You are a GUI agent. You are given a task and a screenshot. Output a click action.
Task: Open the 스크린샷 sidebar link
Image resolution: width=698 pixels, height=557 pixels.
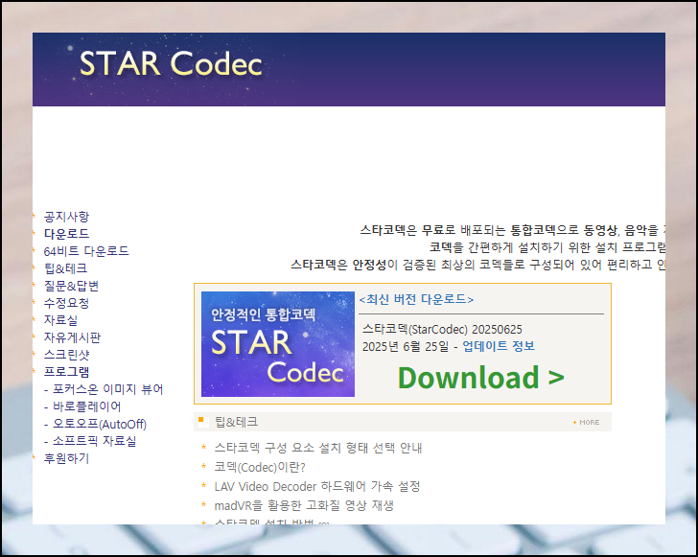point(66,355)
